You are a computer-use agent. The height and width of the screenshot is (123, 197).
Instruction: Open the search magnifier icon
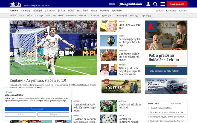click(x=155, y=4)
